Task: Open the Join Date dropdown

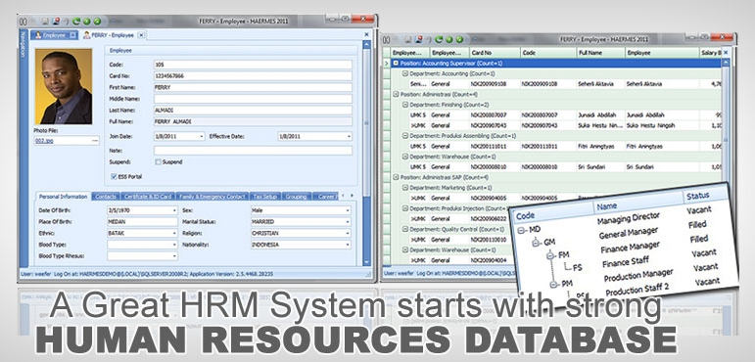Action: (x=202, y=137)
